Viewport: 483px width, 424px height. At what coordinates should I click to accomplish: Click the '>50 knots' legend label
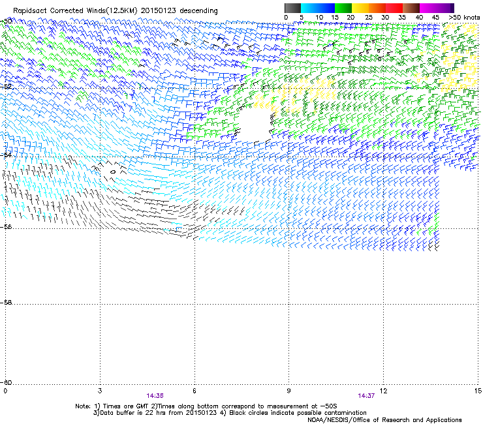point(464,17)
